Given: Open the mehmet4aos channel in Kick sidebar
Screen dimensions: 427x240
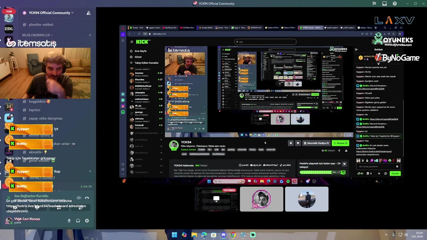Looking at the screenshot, I should tap(146, 100).
